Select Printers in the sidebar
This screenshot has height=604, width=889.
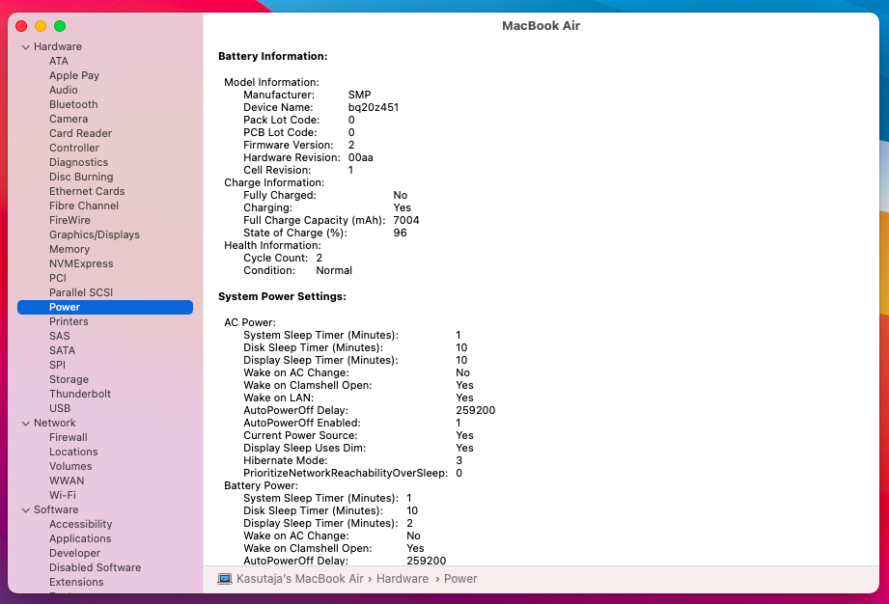pos(69,321)
